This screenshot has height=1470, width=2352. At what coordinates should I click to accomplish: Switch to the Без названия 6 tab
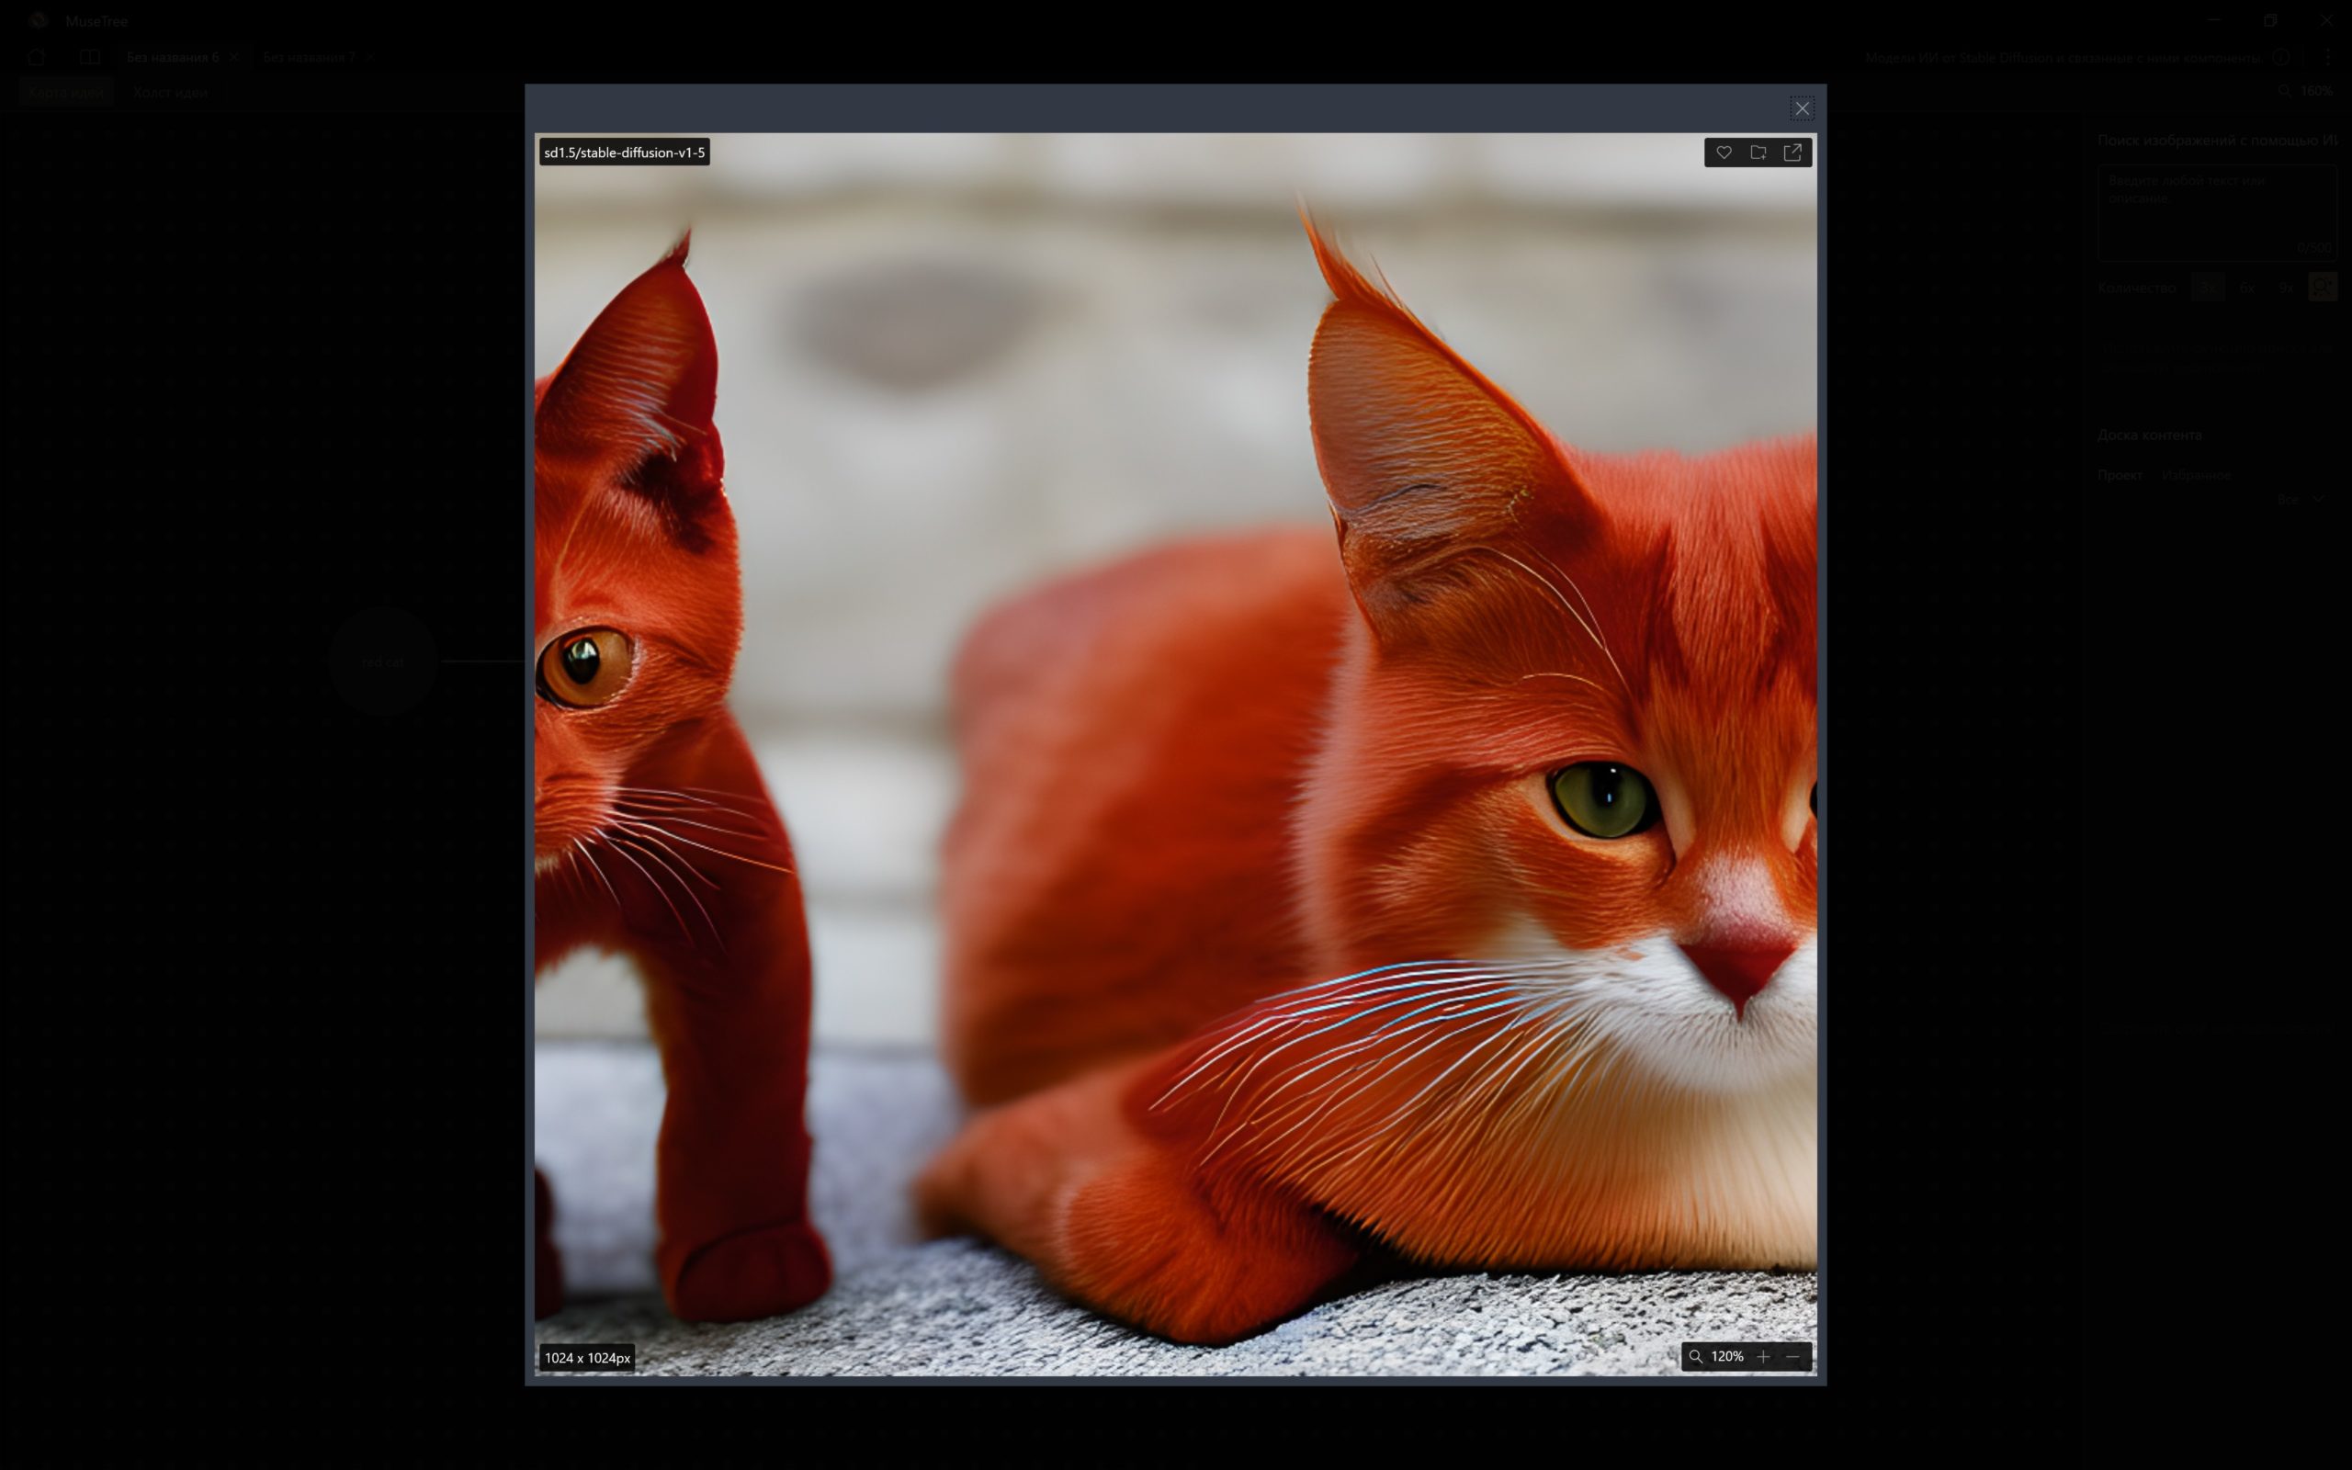[172, 57]
